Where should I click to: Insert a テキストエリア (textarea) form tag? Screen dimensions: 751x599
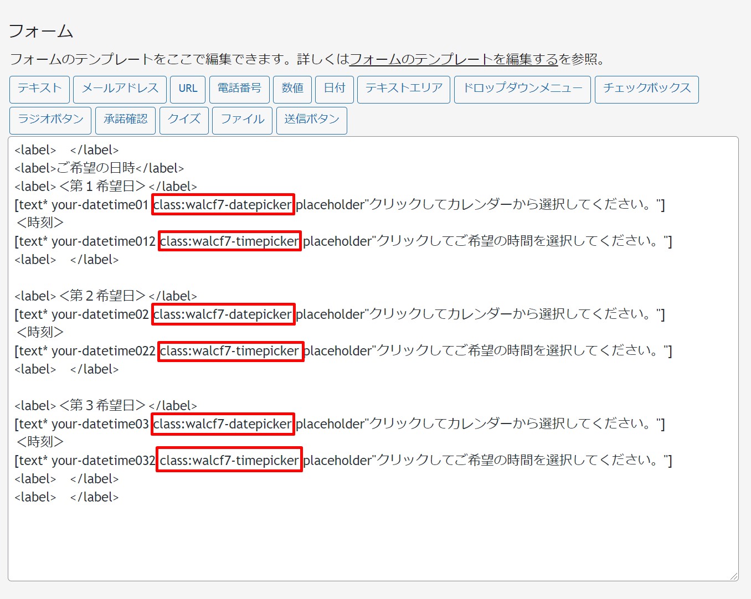403,89
